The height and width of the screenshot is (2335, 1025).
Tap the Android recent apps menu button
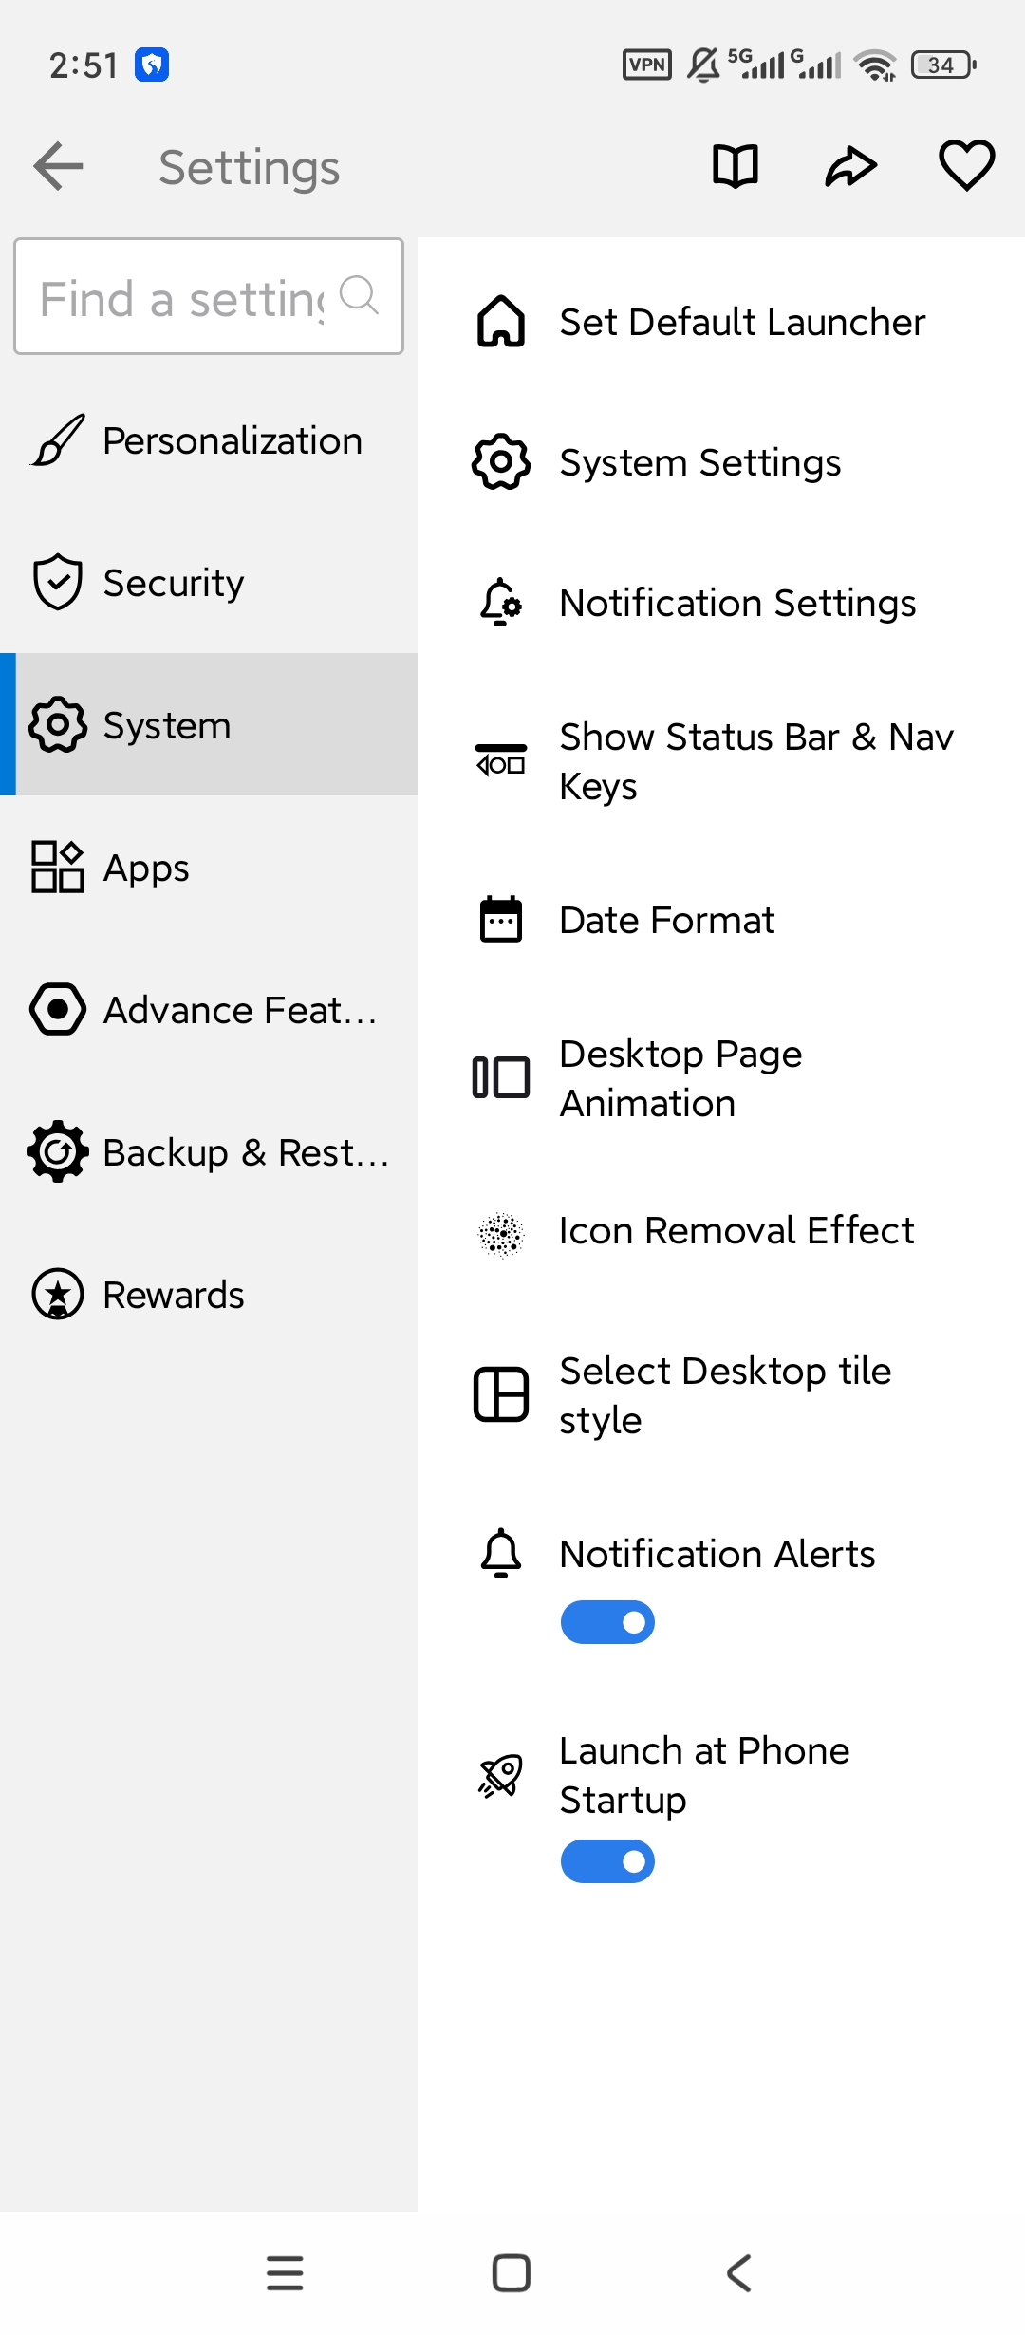pos(285,2273)
